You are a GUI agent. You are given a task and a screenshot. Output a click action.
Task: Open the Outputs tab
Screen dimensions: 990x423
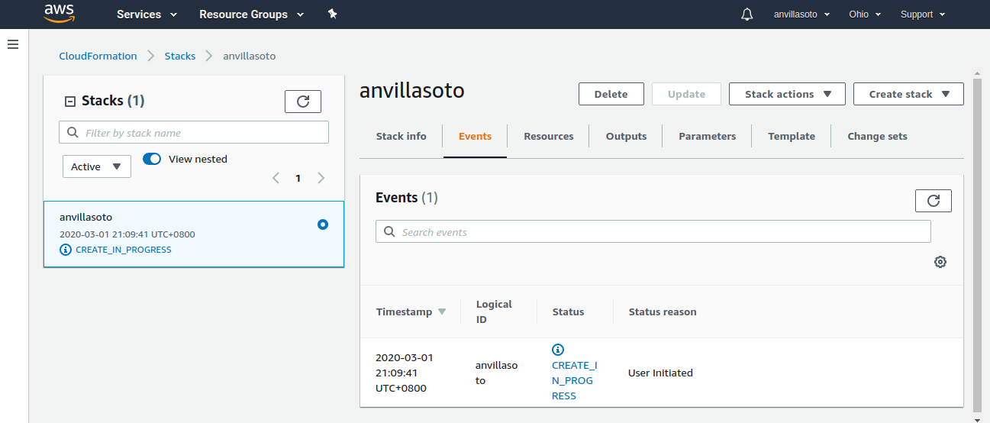click(x=626, y=136)
